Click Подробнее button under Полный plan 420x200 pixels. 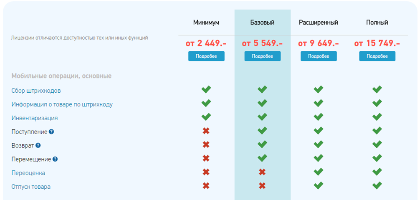pyautogui.click(x=377, y=56)
